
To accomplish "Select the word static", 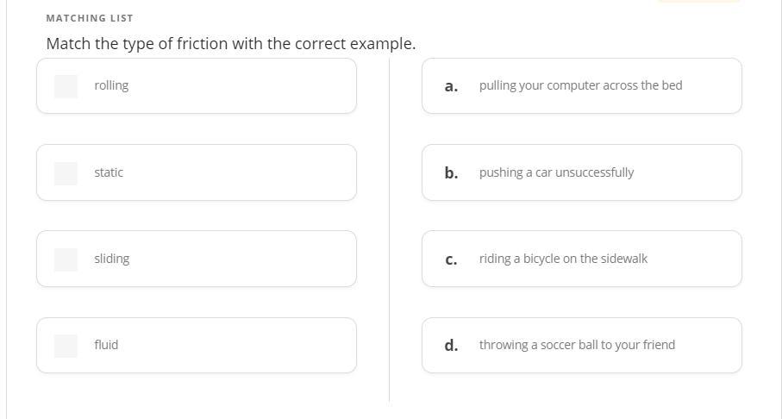I will pyautogui.click(x=109, y=172).
